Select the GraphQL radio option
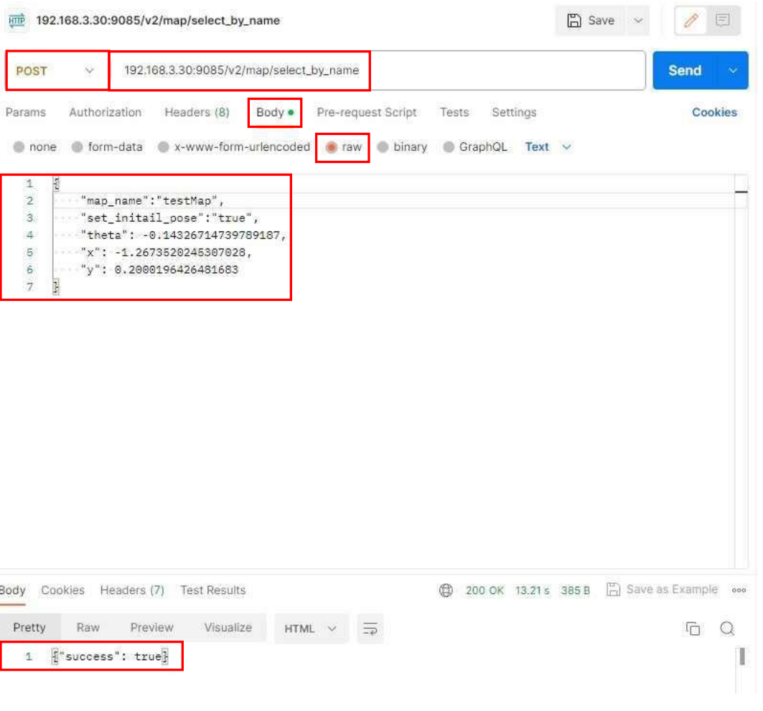The width and height of the screenshot is (763, 711). [449, 147]
